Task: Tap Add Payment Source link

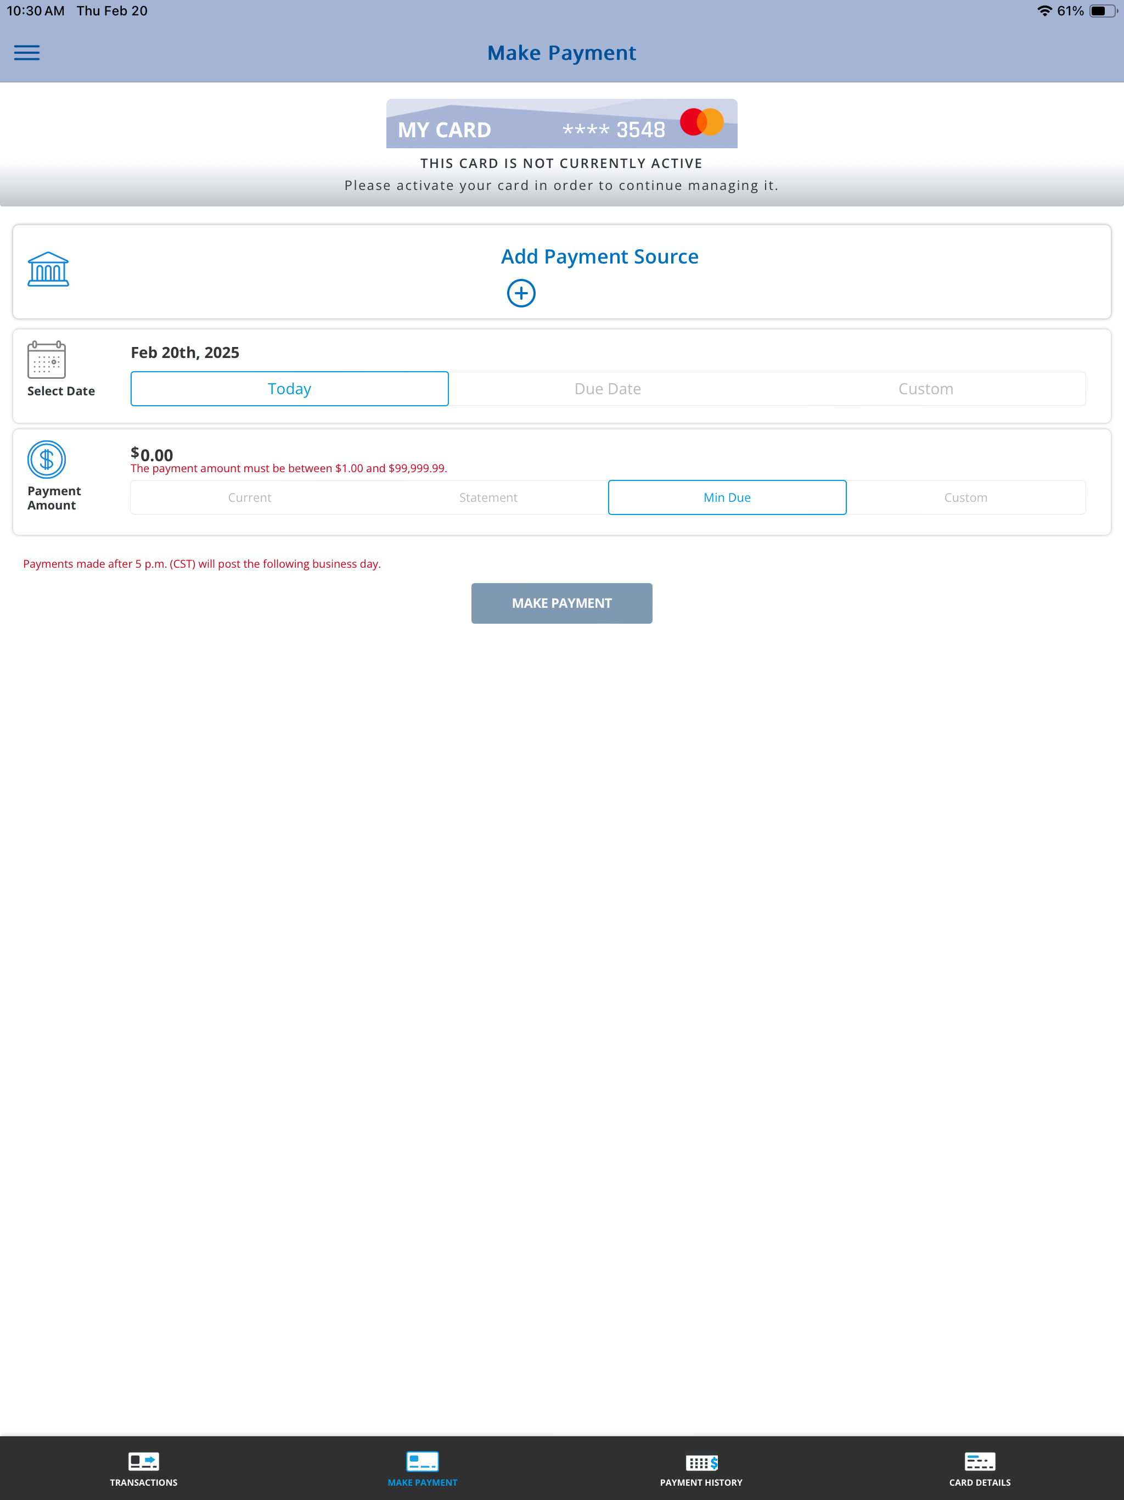Action: pos(600,256)
